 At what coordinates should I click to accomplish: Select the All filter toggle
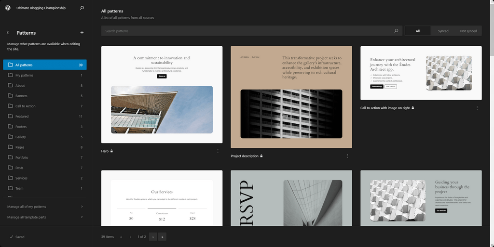(x=417, y=31)
